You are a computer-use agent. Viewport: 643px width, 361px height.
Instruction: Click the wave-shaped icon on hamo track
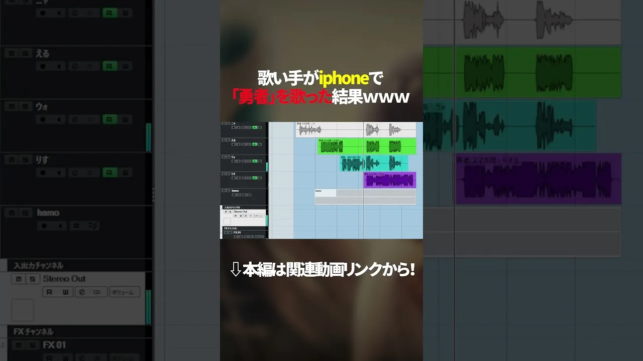pos(93,226)
